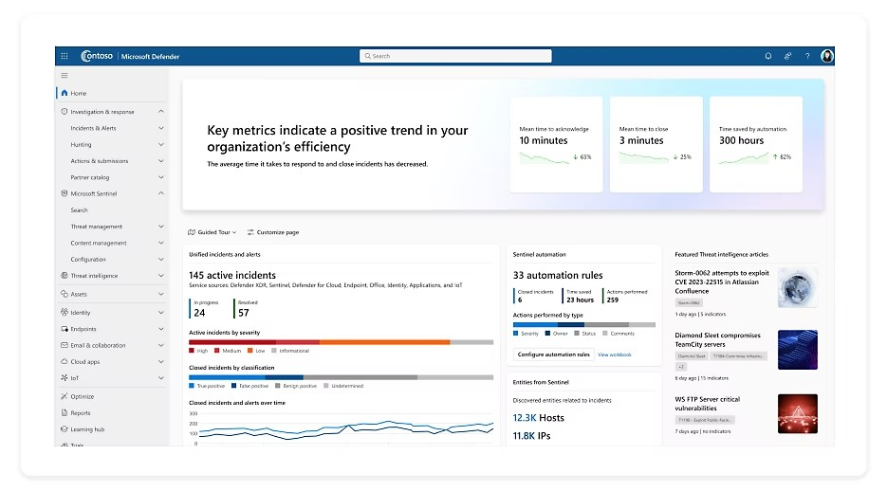Expand the Incidents & Alerts section
This screenshot has height=491, width=887.
(x=161, y=128)
